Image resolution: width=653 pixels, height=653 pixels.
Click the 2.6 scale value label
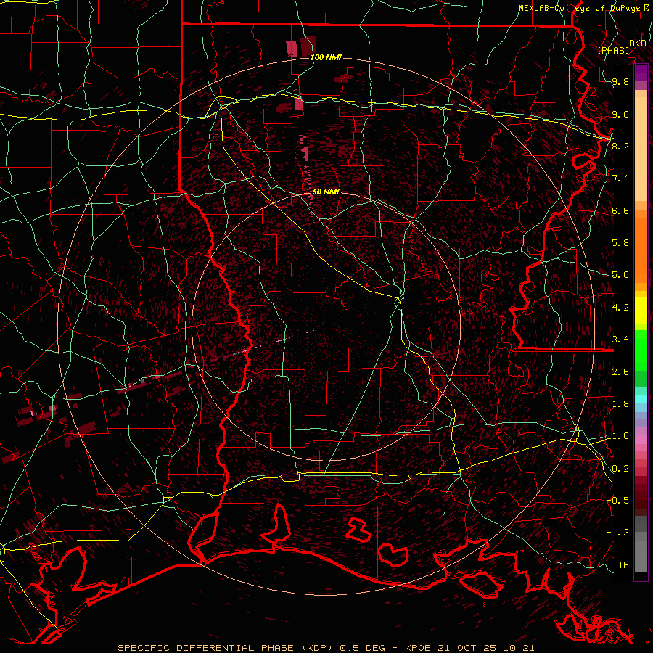tap(620, 372)
